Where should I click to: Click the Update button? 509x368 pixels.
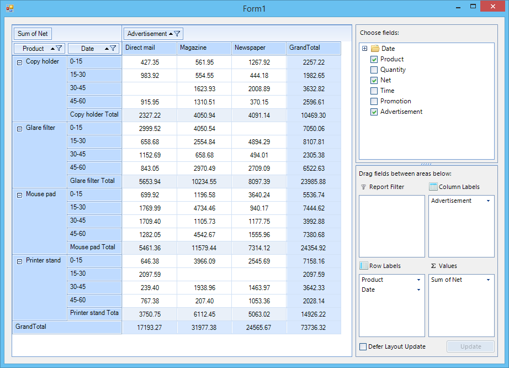[x=470, y=346]
